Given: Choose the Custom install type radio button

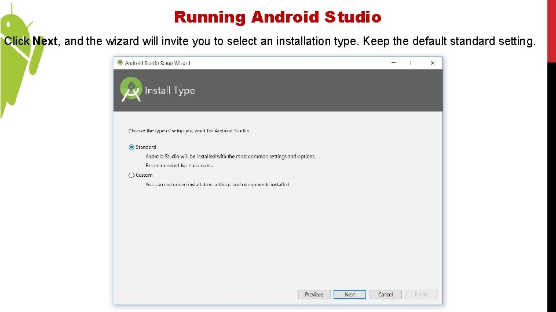Looking at the screenshot, I should click(x=131, y=175).
